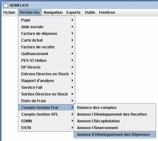Choose Annexe I Récapitulation
158x141 pixels.
click(115, 121)
